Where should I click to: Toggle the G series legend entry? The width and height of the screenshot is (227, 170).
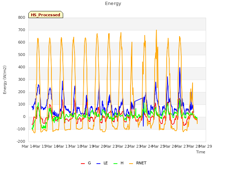[86, 163]
